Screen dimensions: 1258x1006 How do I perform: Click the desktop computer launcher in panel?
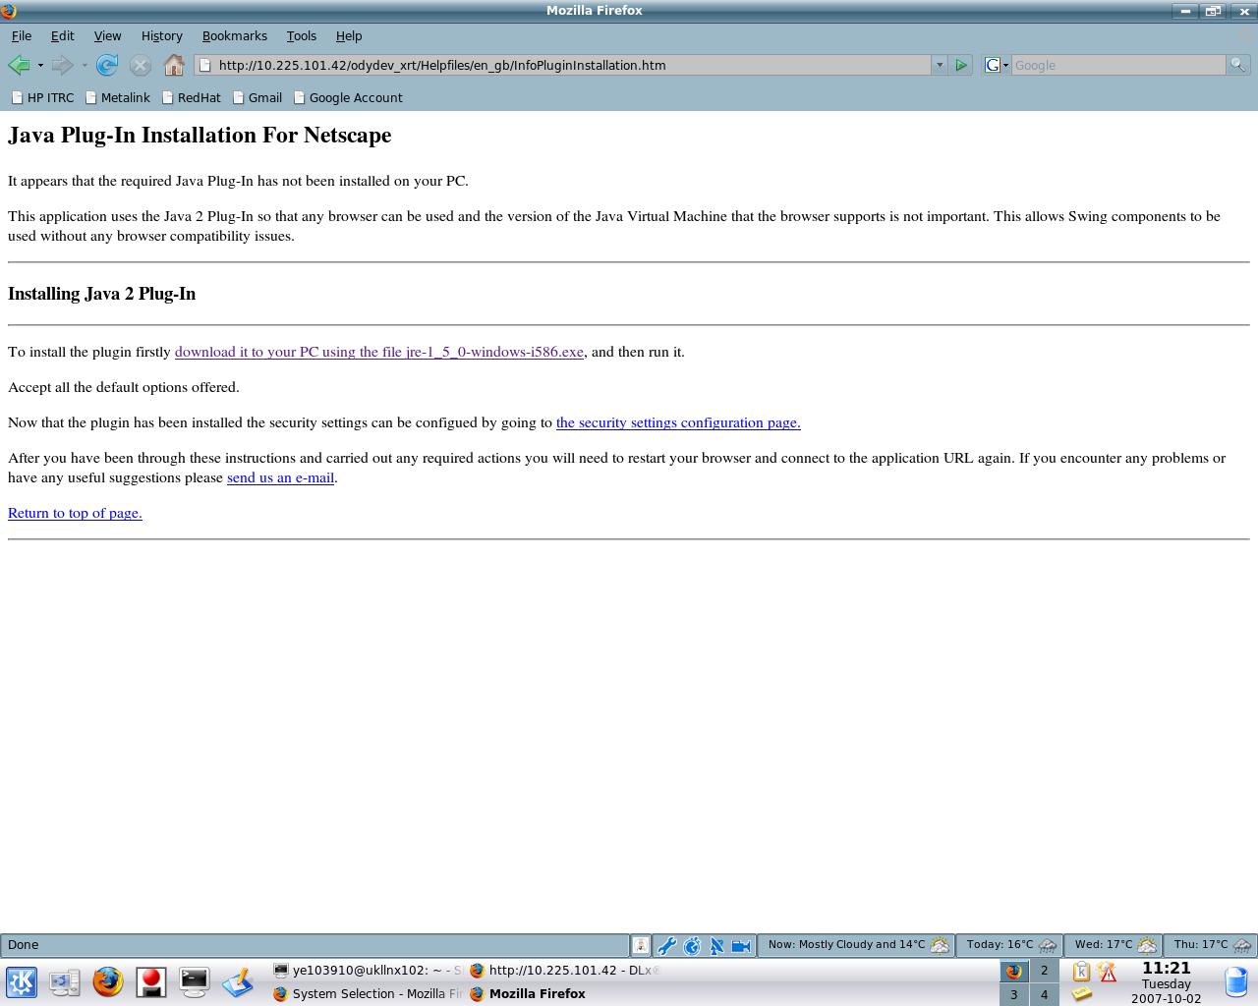point(65,981)
